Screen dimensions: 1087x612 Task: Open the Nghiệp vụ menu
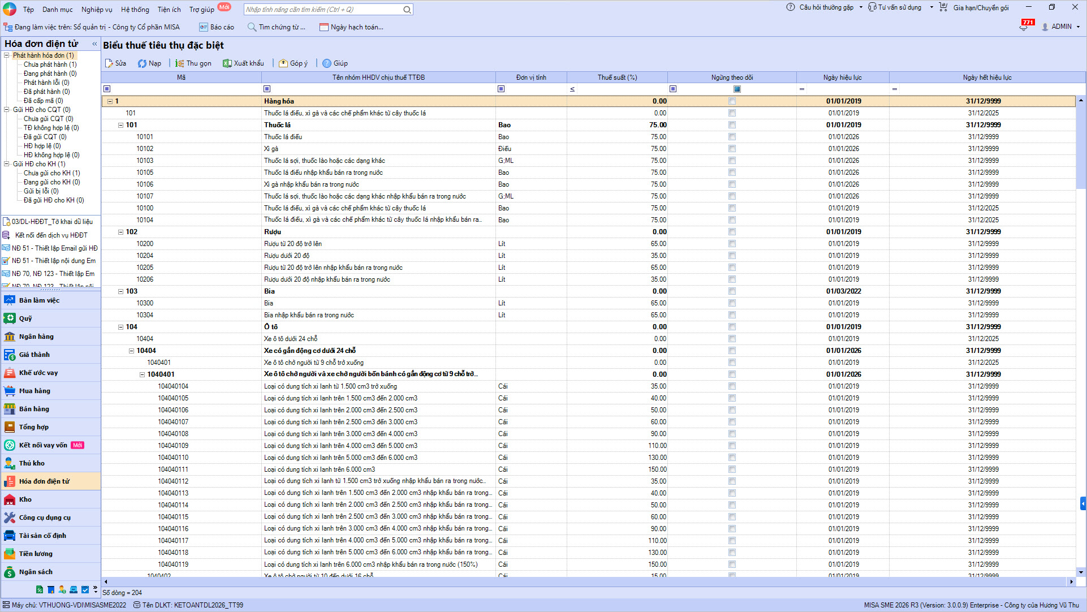click(97, 10)
